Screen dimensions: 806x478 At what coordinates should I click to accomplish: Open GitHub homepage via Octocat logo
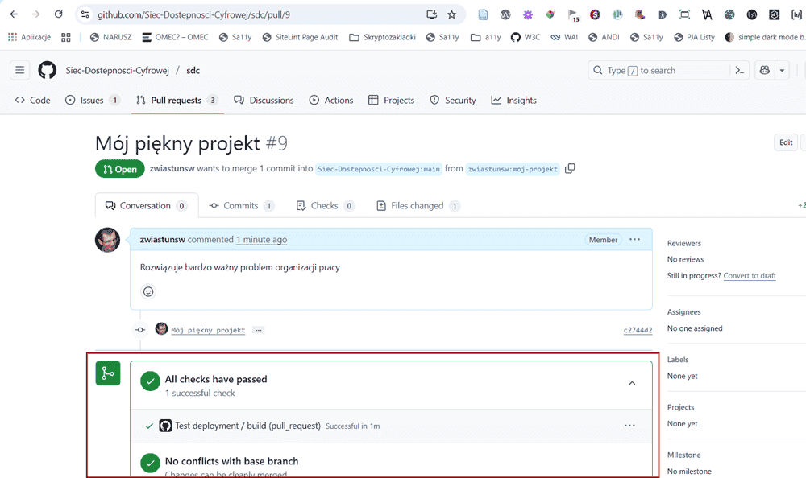coord(48,70)
